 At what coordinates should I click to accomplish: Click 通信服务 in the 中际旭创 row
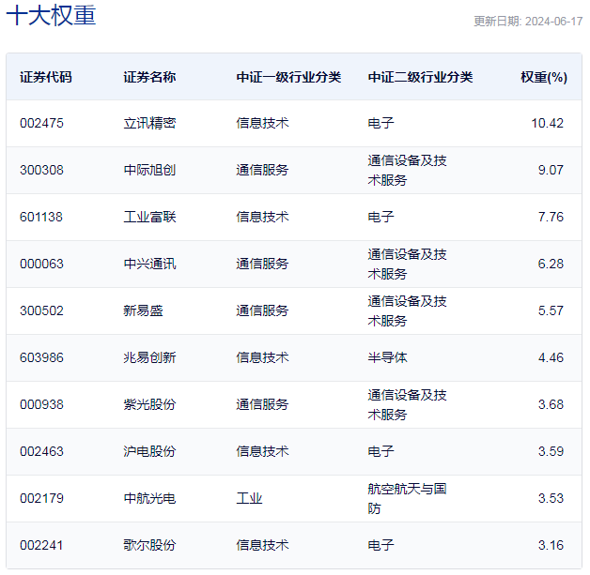[x=263, y=170]
